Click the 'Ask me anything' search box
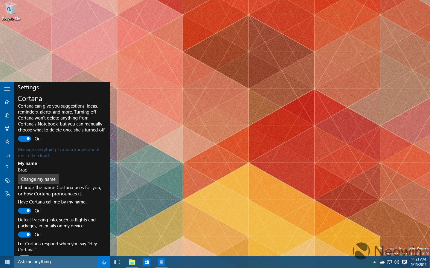The width and height of the screenshot is (430, 268). pos(56,262)
